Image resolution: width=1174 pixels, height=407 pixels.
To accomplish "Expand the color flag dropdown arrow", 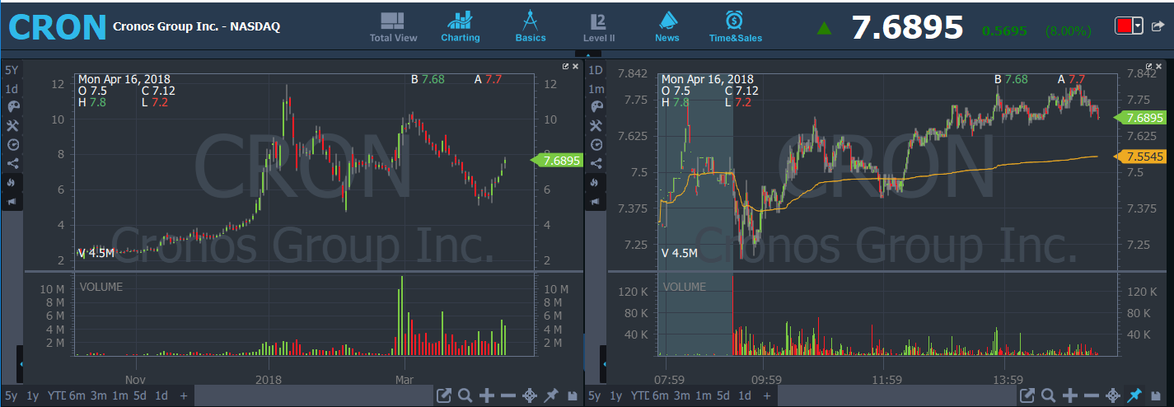I will point(1139,26).
